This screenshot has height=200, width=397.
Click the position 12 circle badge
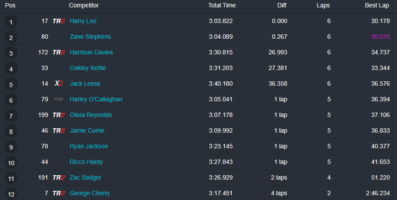pos(11,194)
